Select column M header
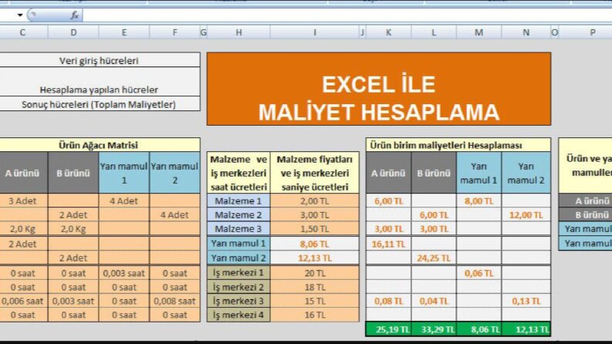This screenshot has height=344, width=612. (479, 32)
